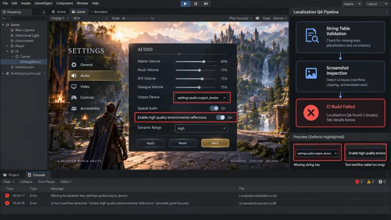This screenshot has height=220, width=391.
Task: Open the Gizmos dropdown
Action: click(x=280, y=18)
